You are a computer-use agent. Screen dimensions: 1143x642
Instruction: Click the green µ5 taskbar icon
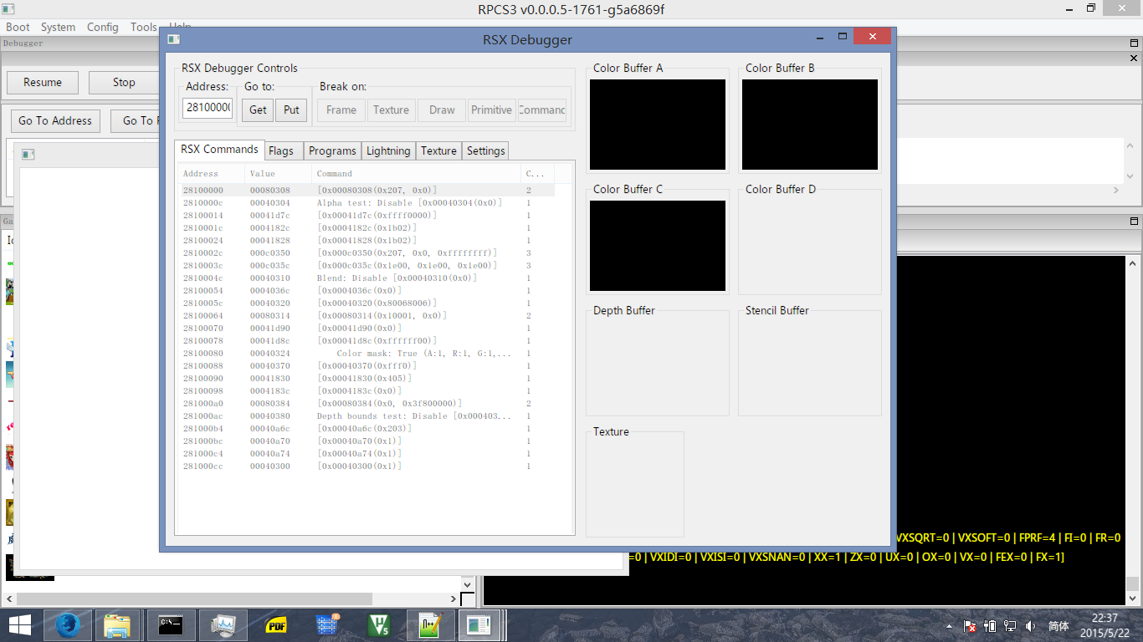[x=380, y=624]
